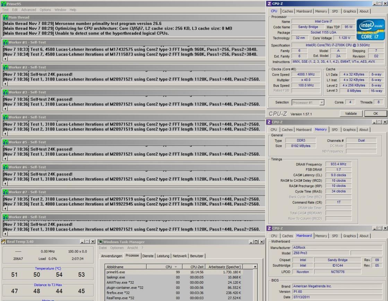Screen dimensions: 388x301
Task: Click the Worker #4 Self-Test window icon
Action: click(6, 117)
